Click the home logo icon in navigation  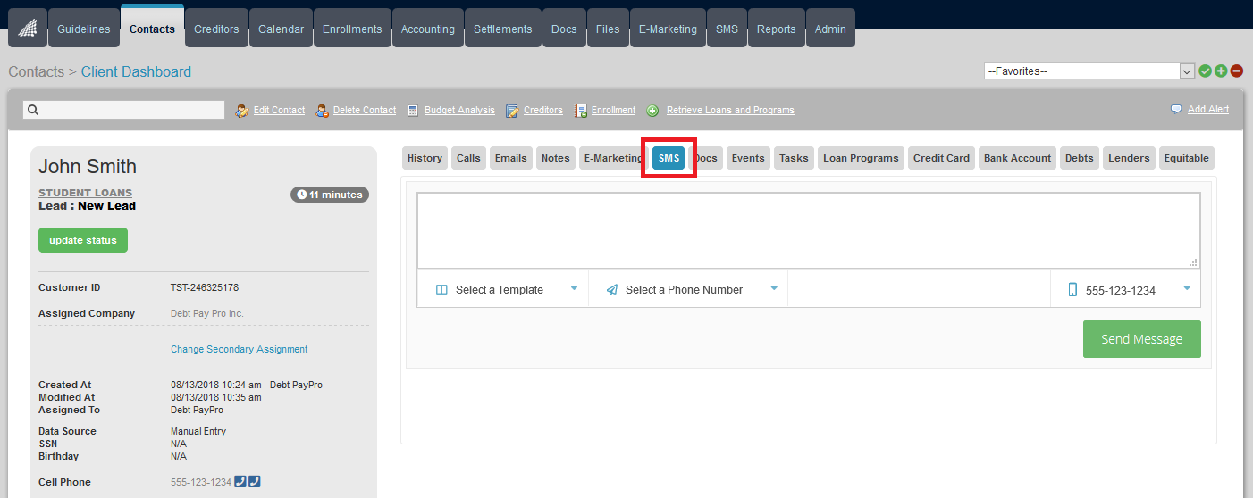coord(27,28)
